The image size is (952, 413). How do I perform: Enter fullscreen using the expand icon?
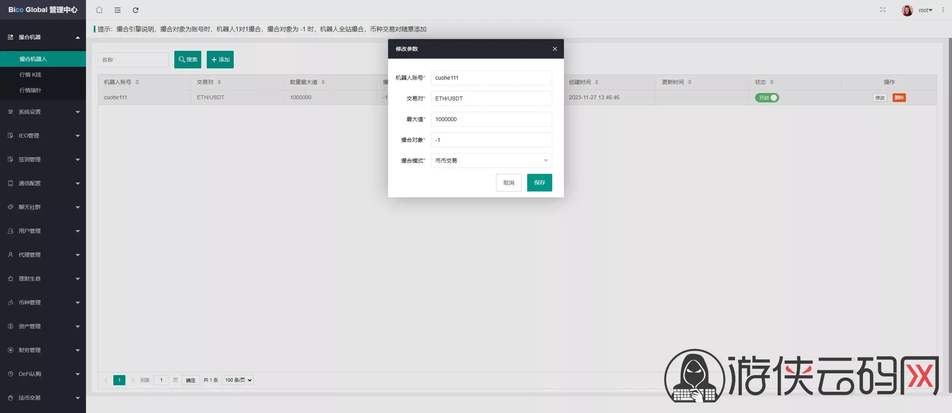pos(882,10)
